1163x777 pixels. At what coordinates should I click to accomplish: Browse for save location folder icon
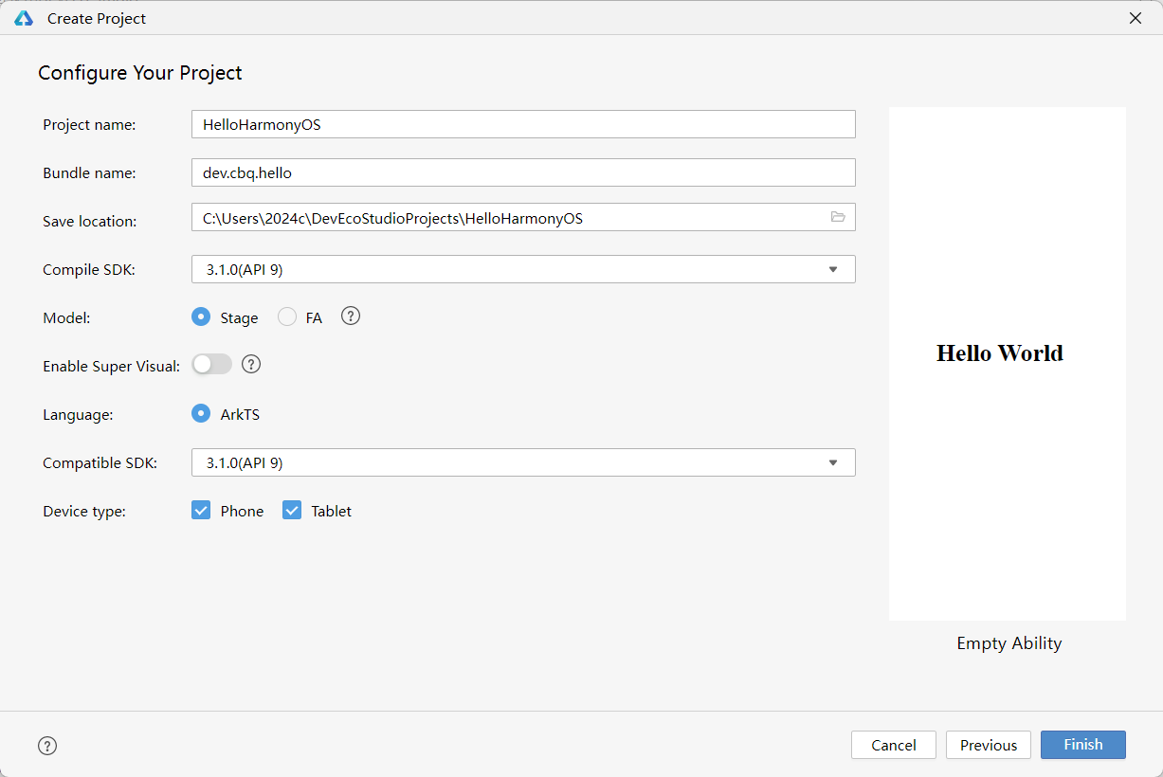coord(838,217)
